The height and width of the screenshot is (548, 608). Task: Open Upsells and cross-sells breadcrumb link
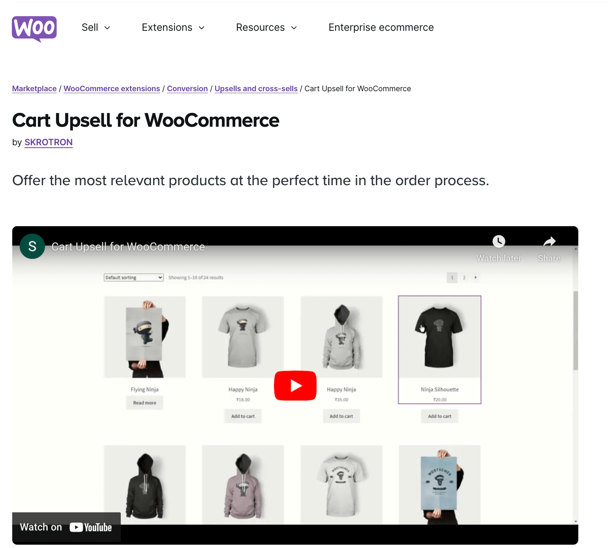click(x=256, y=89)
